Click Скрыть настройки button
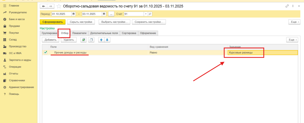Image resolution: width=304 pixels, height=123 pixels. coord(81,22)
